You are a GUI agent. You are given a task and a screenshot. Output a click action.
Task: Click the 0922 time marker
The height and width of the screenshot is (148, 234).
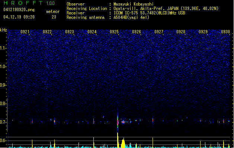pos(47,32)
